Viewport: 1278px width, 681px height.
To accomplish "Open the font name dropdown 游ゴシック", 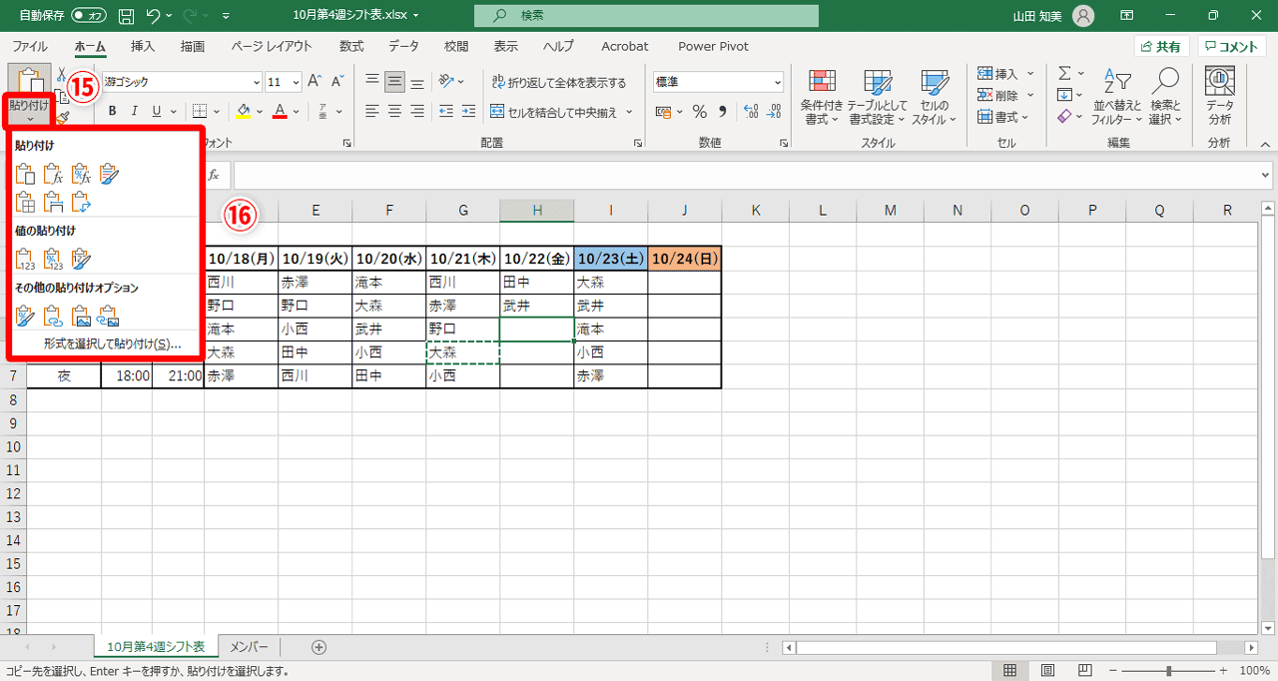I will 257,82.
